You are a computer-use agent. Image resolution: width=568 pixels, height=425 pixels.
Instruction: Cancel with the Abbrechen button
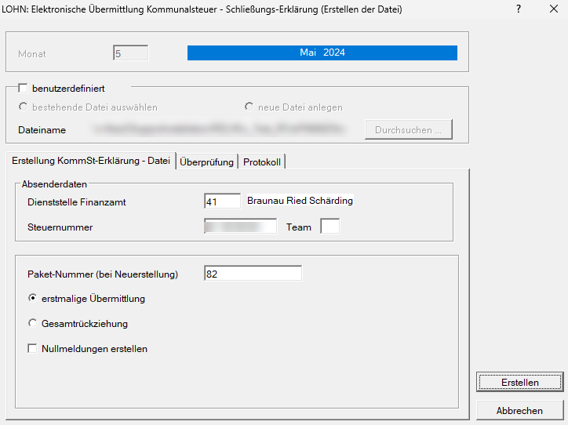click(519, 411)
